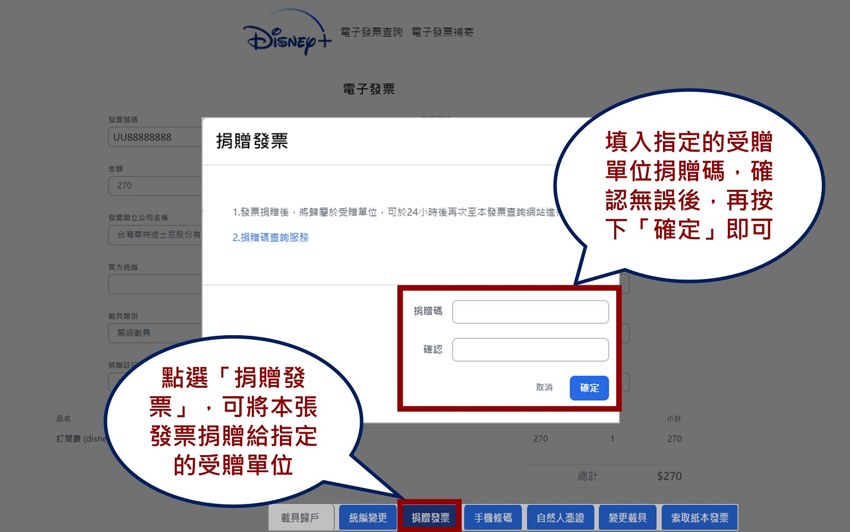This screenshot has height=532, width=850.
Task: Click the 變更載具 button
Action: pyautogui.click(x=627, y=518)
